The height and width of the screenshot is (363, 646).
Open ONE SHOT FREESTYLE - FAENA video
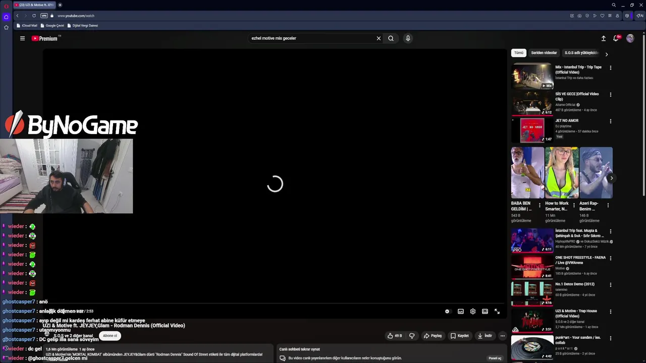(532, 266)
